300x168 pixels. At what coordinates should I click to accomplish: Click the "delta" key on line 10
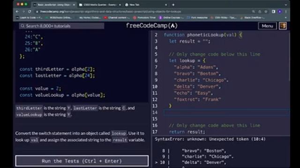[183, 86]
